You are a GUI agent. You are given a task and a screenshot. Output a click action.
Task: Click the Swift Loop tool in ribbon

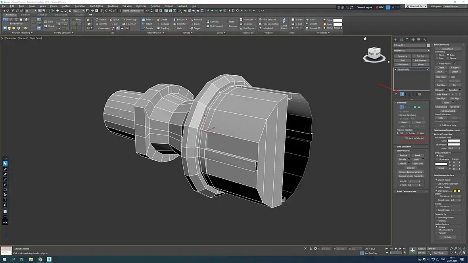click(129, 19)
